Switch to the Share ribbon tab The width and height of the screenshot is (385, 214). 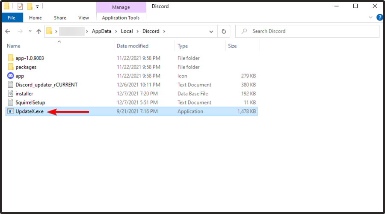click(x=60, y=18)
